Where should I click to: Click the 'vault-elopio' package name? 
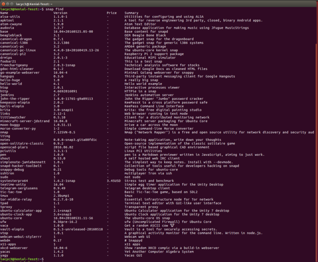12,229
